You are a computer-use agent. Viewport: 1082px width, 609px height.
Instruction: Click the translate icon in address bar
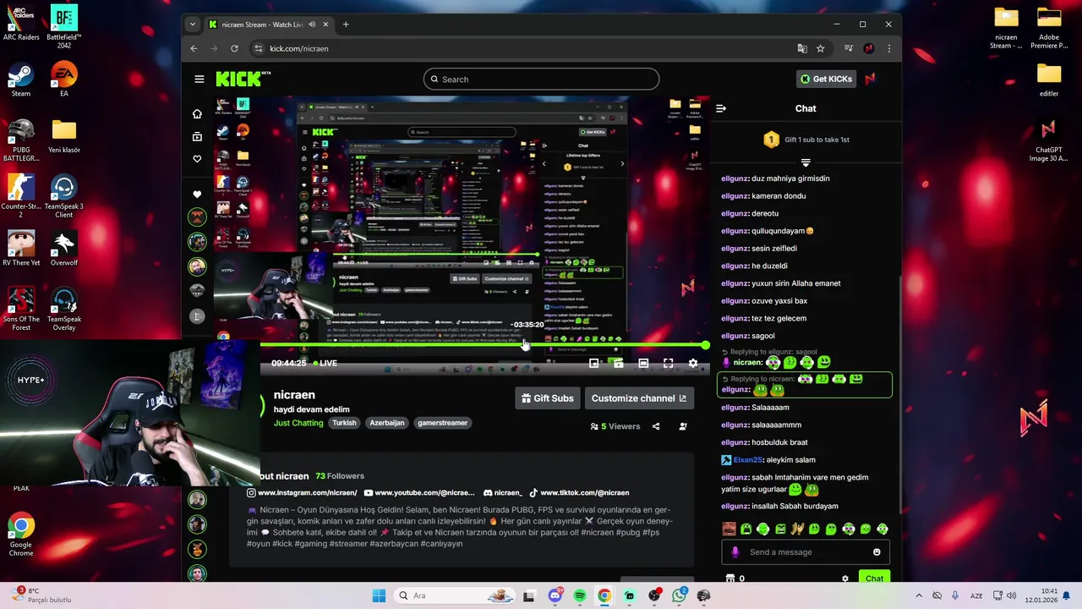(802, 49)
